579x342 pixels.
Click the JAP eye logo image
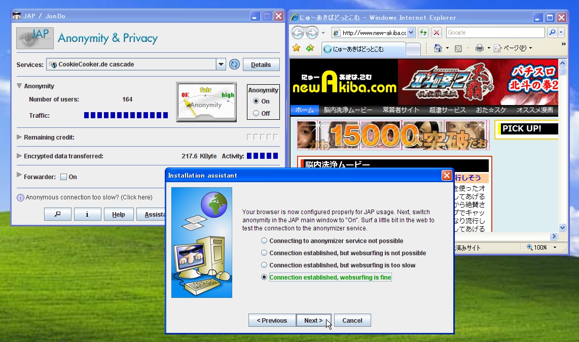point(35,38)
